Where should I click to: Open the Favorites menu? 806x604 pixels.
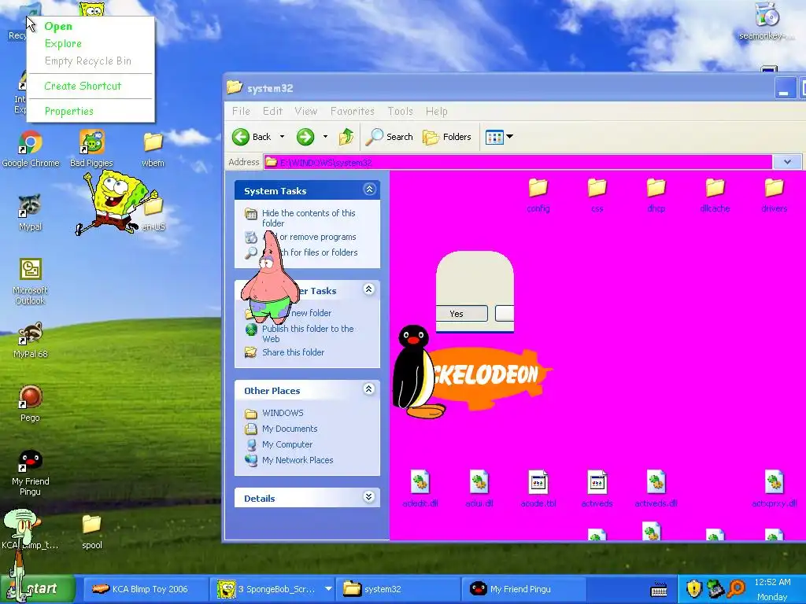pos(352,111)
